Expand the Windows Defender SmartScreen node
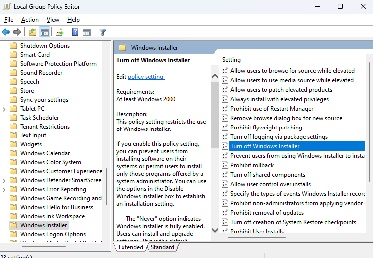 coord(4,181)
